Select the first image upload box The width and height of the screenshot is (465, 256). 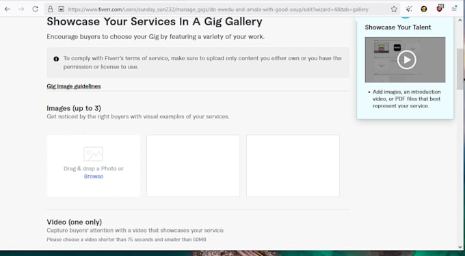tap(94, 166)
